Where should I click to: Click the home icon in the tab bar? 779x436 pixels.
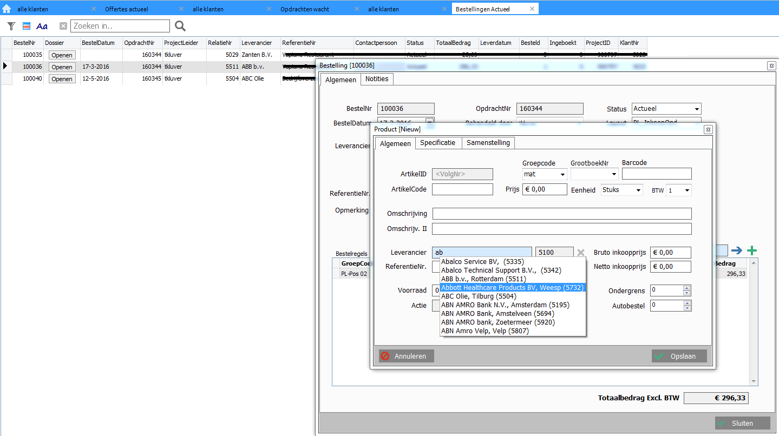(x=6, y=9)
